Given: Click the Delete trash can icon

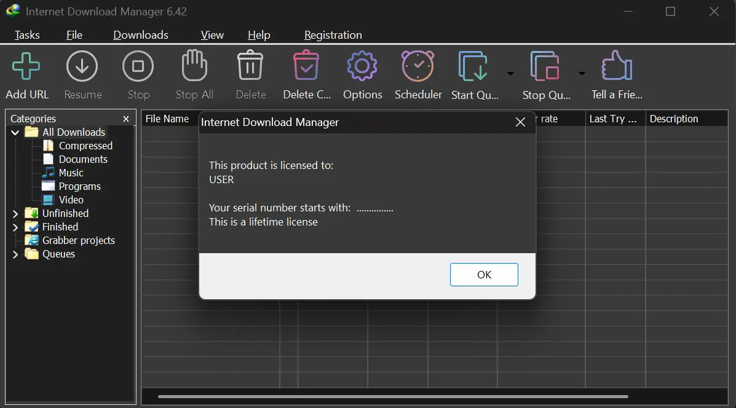Looking at the screenshot, I should pos(250,65).
